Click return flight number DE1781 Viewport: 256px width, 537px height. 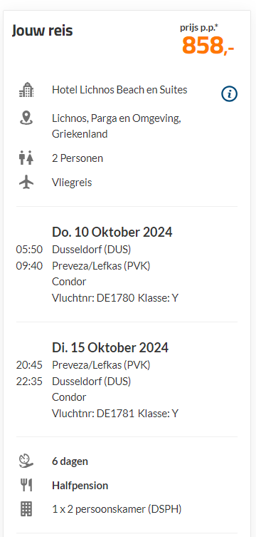[115, 414]
